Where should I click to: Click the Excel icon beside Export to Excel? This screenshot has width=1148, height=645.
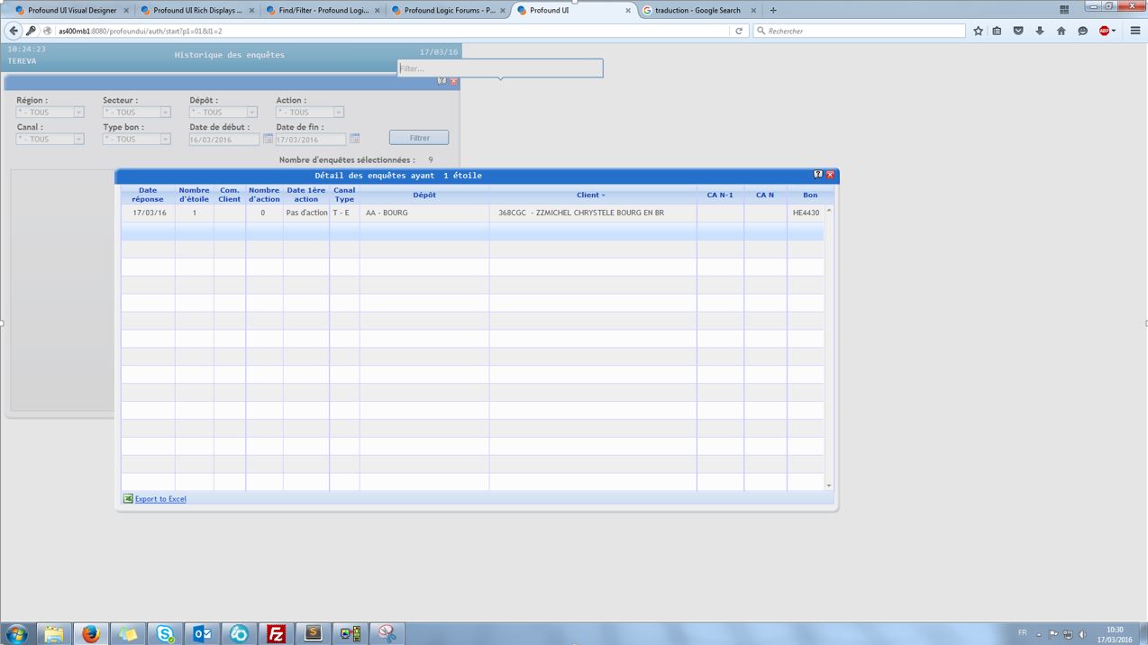coord(128,498)
